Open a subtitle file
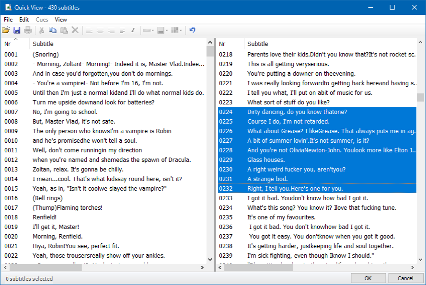 point(6,30)
